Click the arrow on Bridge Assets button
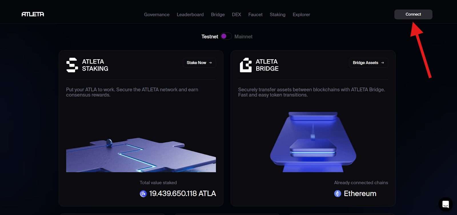Screen dimensions: 457x215 (382, 63)
